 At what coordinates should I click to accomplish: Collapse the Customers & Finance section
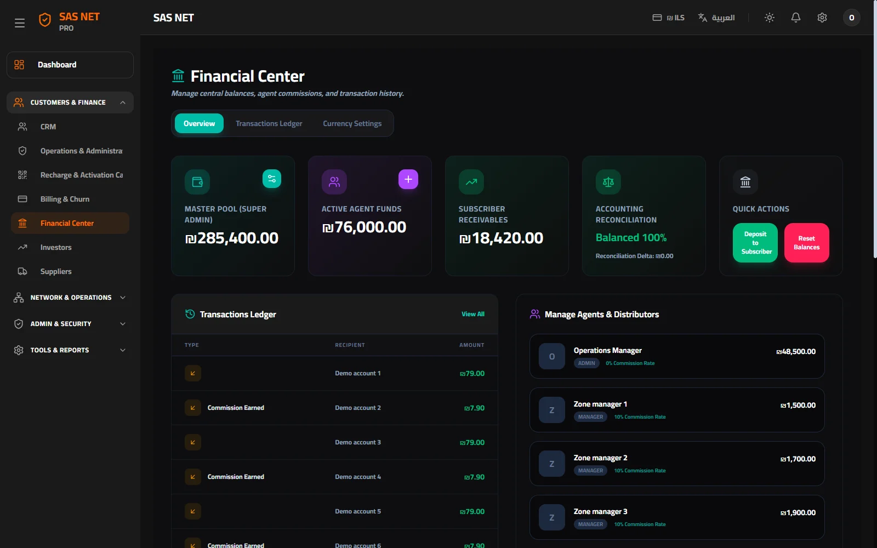(x=70, y=102)
